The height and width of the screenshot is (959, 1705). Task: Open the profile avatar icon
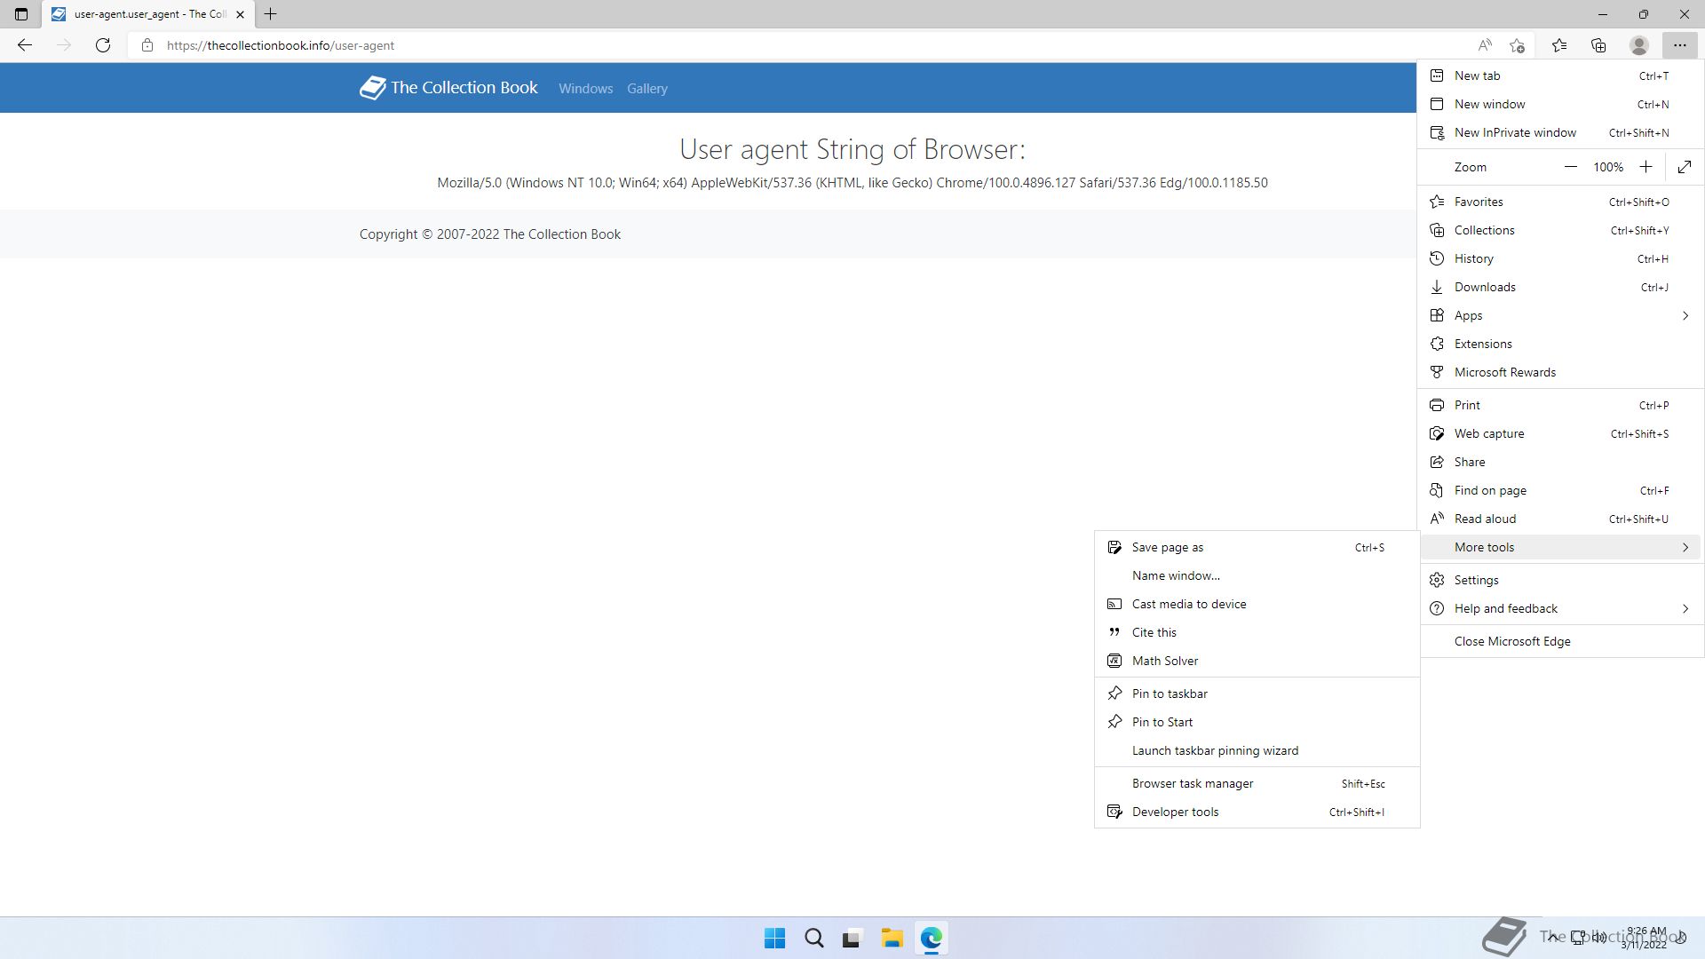(1639, 45)
